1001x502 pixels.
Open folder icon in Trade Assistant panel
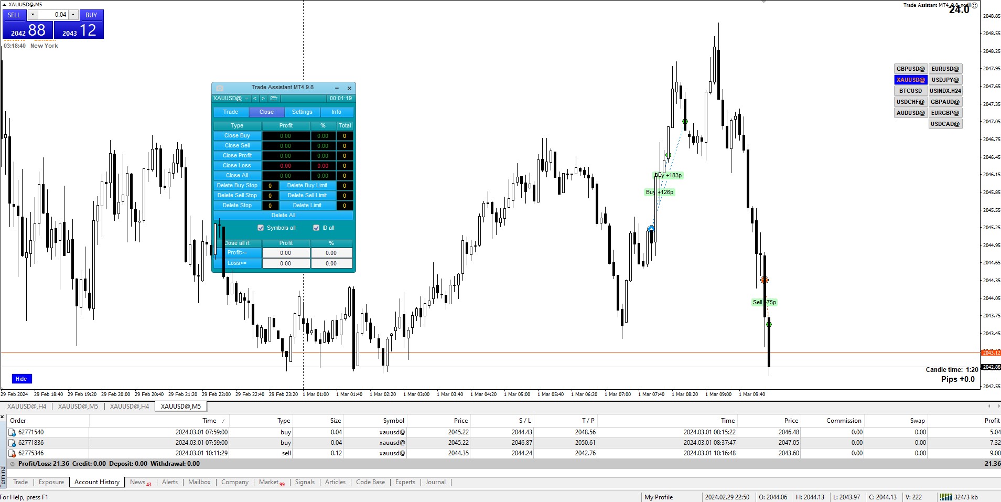(274, 99)
